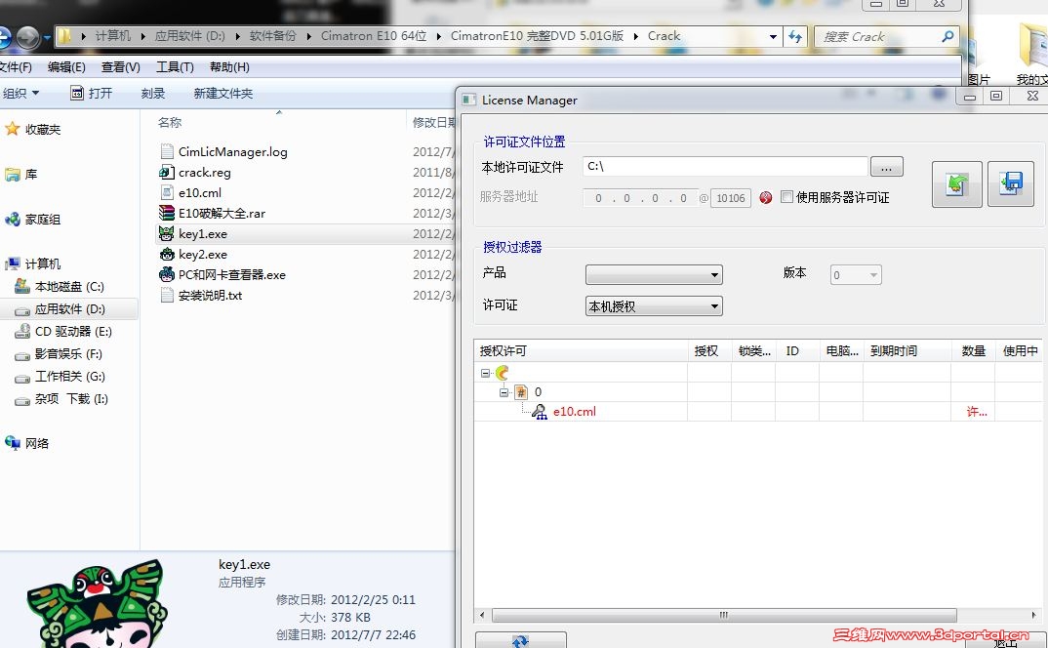Open the 版本 version dropdown
Screen dimensions: 1048x648
[x=856, y=275]
